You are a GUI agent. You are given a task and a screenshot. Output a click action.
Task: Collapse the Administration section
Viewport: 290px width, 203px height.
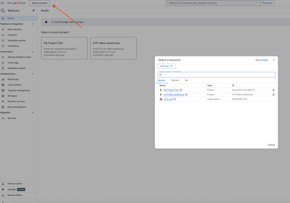pyautogui.click(x=33, y=74)
